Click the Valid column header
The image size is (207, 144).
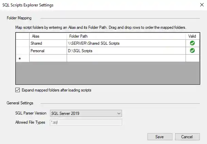192,36
